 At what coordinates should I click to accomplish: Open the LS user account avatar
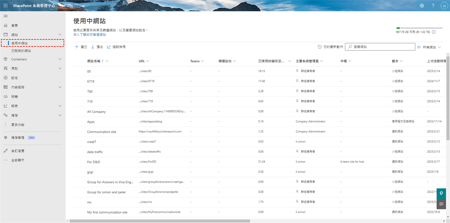pyautogui.click(x=443, y=6)
